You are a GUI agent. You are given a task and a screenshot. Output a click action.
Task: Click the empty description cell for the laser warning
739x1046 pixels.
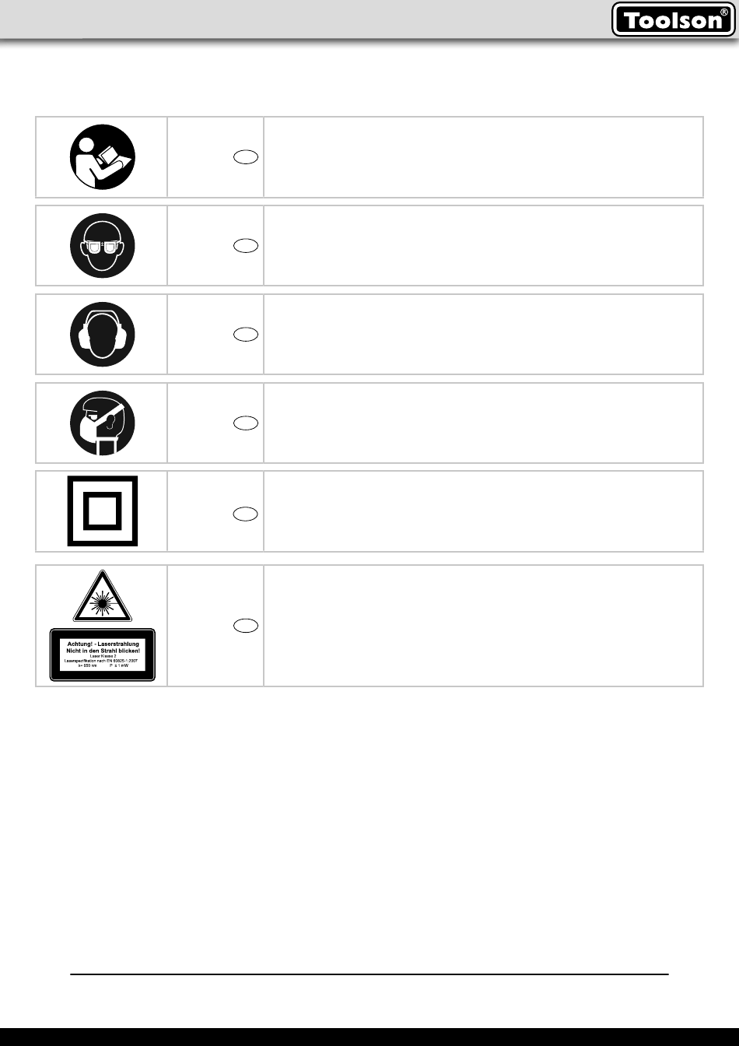click(x=483, y=626)
